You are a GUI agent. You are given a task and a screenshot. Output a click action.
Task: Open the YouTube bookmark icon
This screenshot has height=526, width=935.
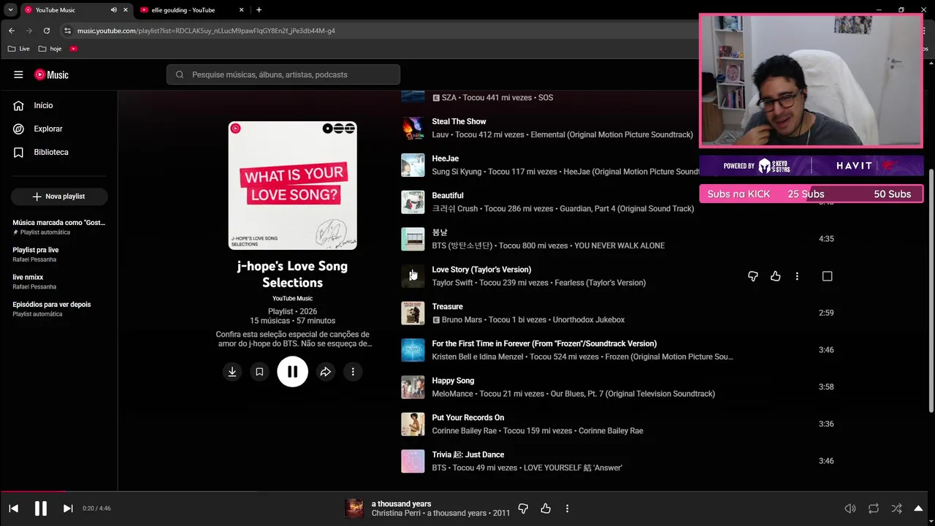click(x=74, y=49)
